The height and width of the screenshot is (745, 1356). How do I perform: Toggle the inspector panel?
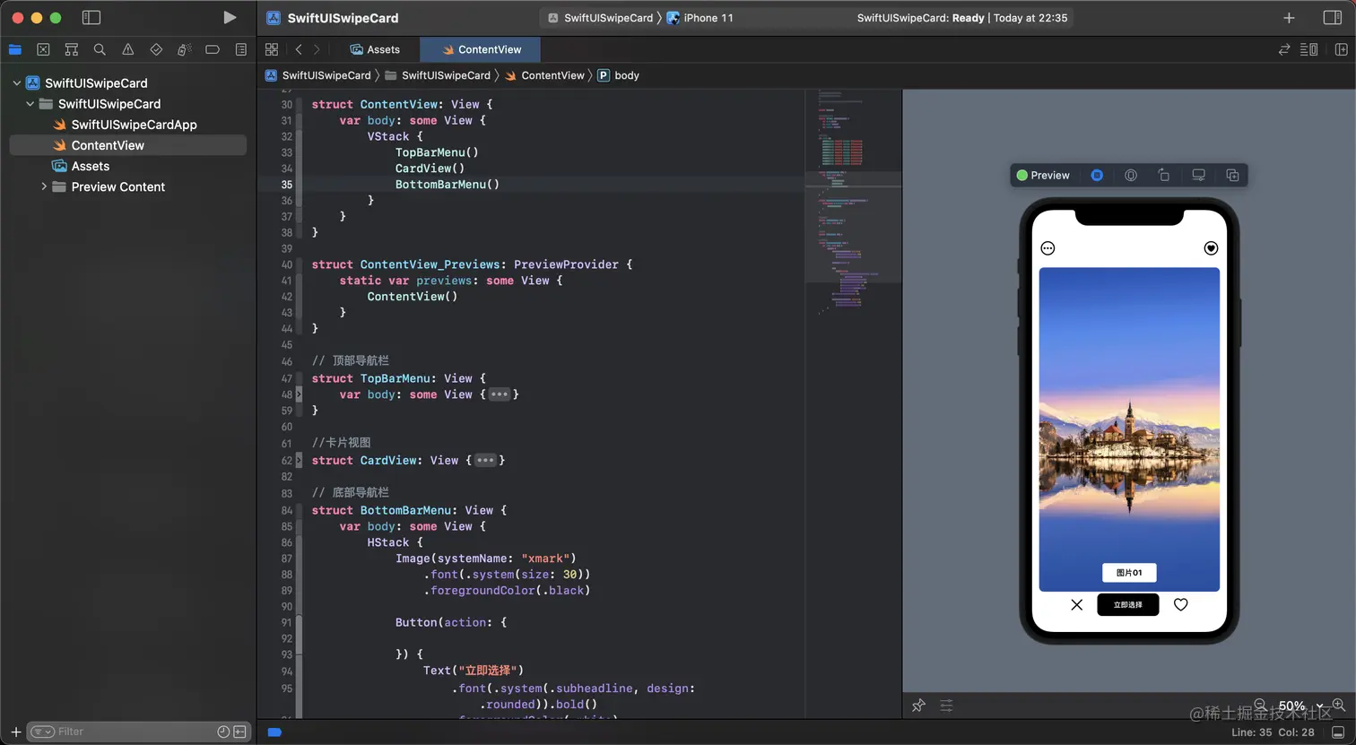1333,18
